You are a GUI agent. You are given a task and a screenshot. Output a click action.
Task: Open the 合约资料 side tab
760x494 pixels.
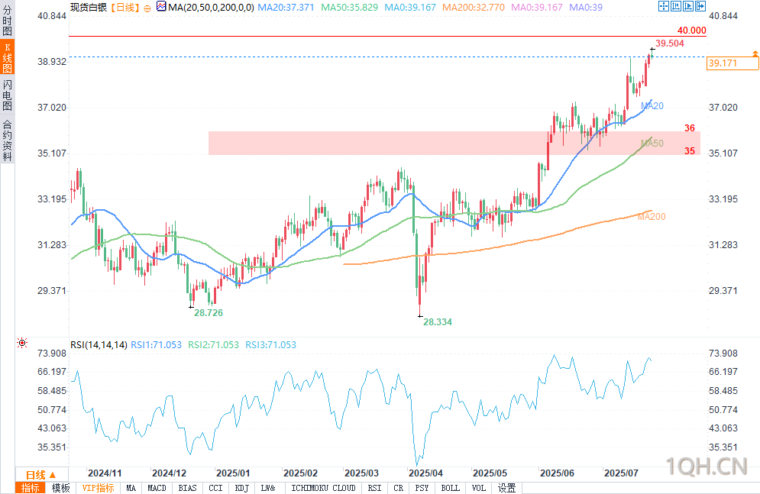(7, 140)
